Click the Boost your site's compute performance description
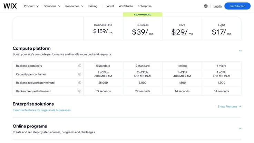Viewport: 254px width, 143px height. (62, 54)
